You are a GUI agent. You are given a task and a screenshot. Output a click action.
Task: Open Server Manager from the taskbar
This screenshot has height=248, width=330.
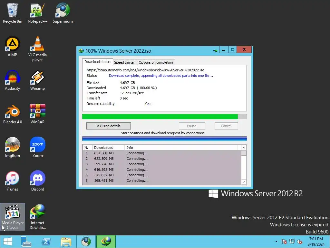point(26,242)
